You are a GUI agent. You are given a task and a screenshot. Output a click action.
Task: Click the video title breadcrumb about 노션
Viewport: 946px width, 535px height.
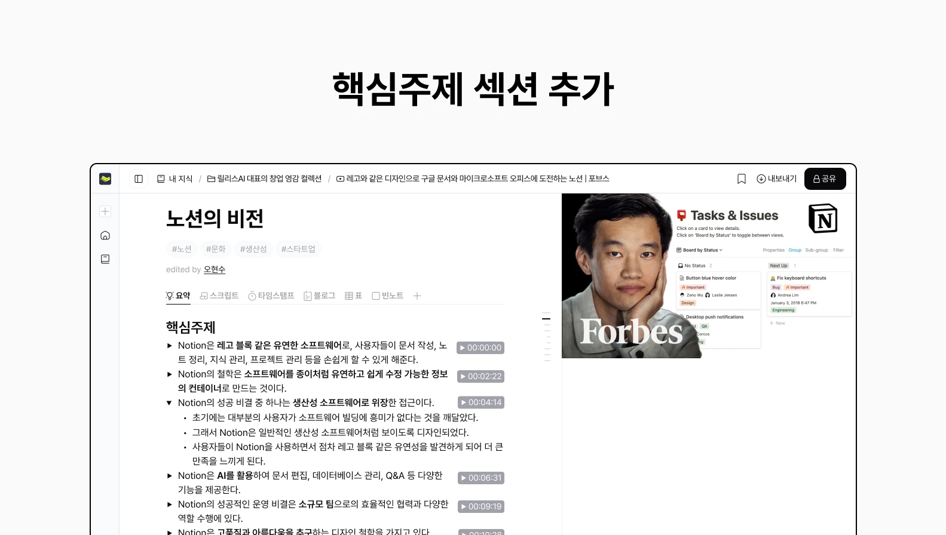click(473, 179)
